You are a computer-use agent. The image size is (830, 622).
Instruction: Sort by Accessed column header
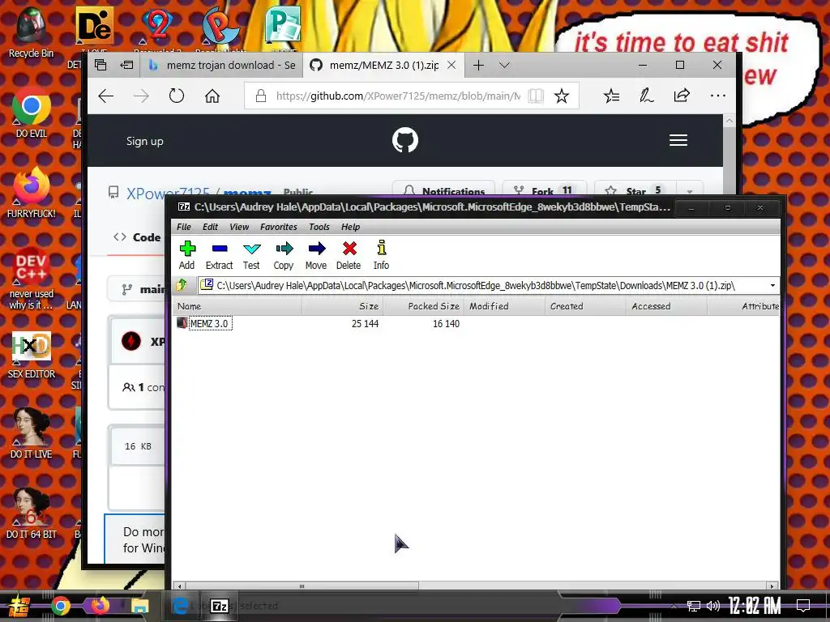(666, 306)
